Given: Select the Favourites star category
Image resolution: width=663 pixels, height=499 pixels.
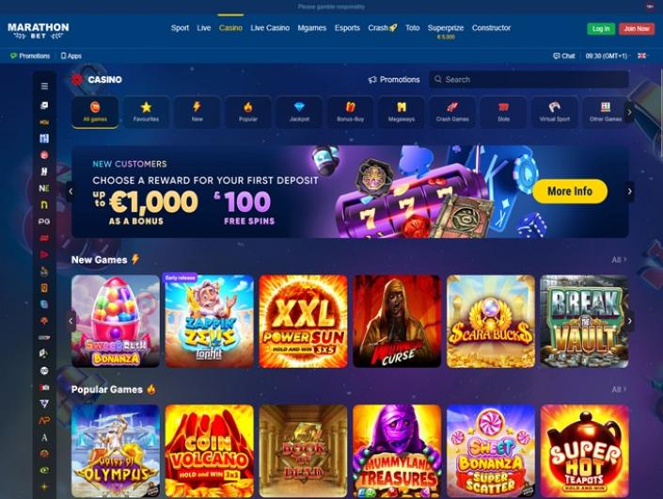Looking at the screenshot, I should (x=146, y=112).
